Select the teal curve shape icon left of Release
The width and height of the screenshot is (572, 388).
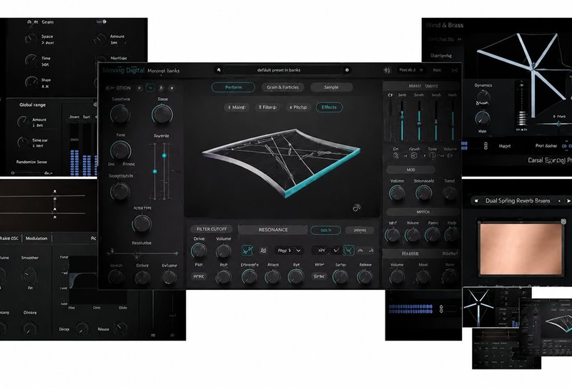point(349,251)
